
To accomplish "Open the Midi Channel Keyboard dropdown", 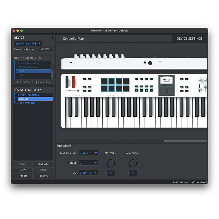I will (x=88, y=153).
